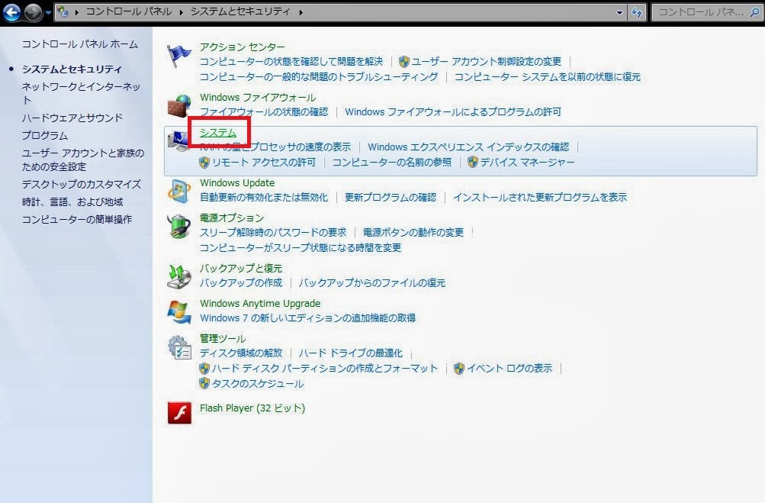This screenshot has height=503, width=765.
Task: Expand arrow after システムとセキュリティ breadcrumb
Action: (301, 12)
